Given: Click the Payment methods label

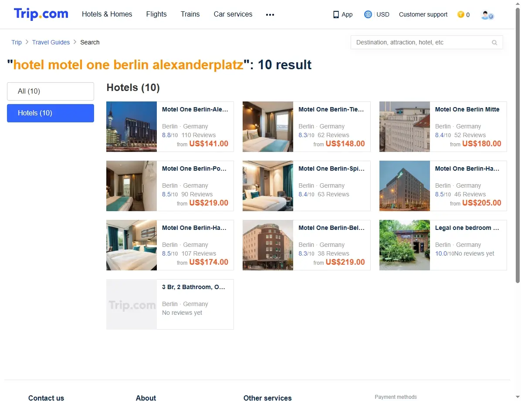Looking at the screenshot, I should tap(396, 397).
